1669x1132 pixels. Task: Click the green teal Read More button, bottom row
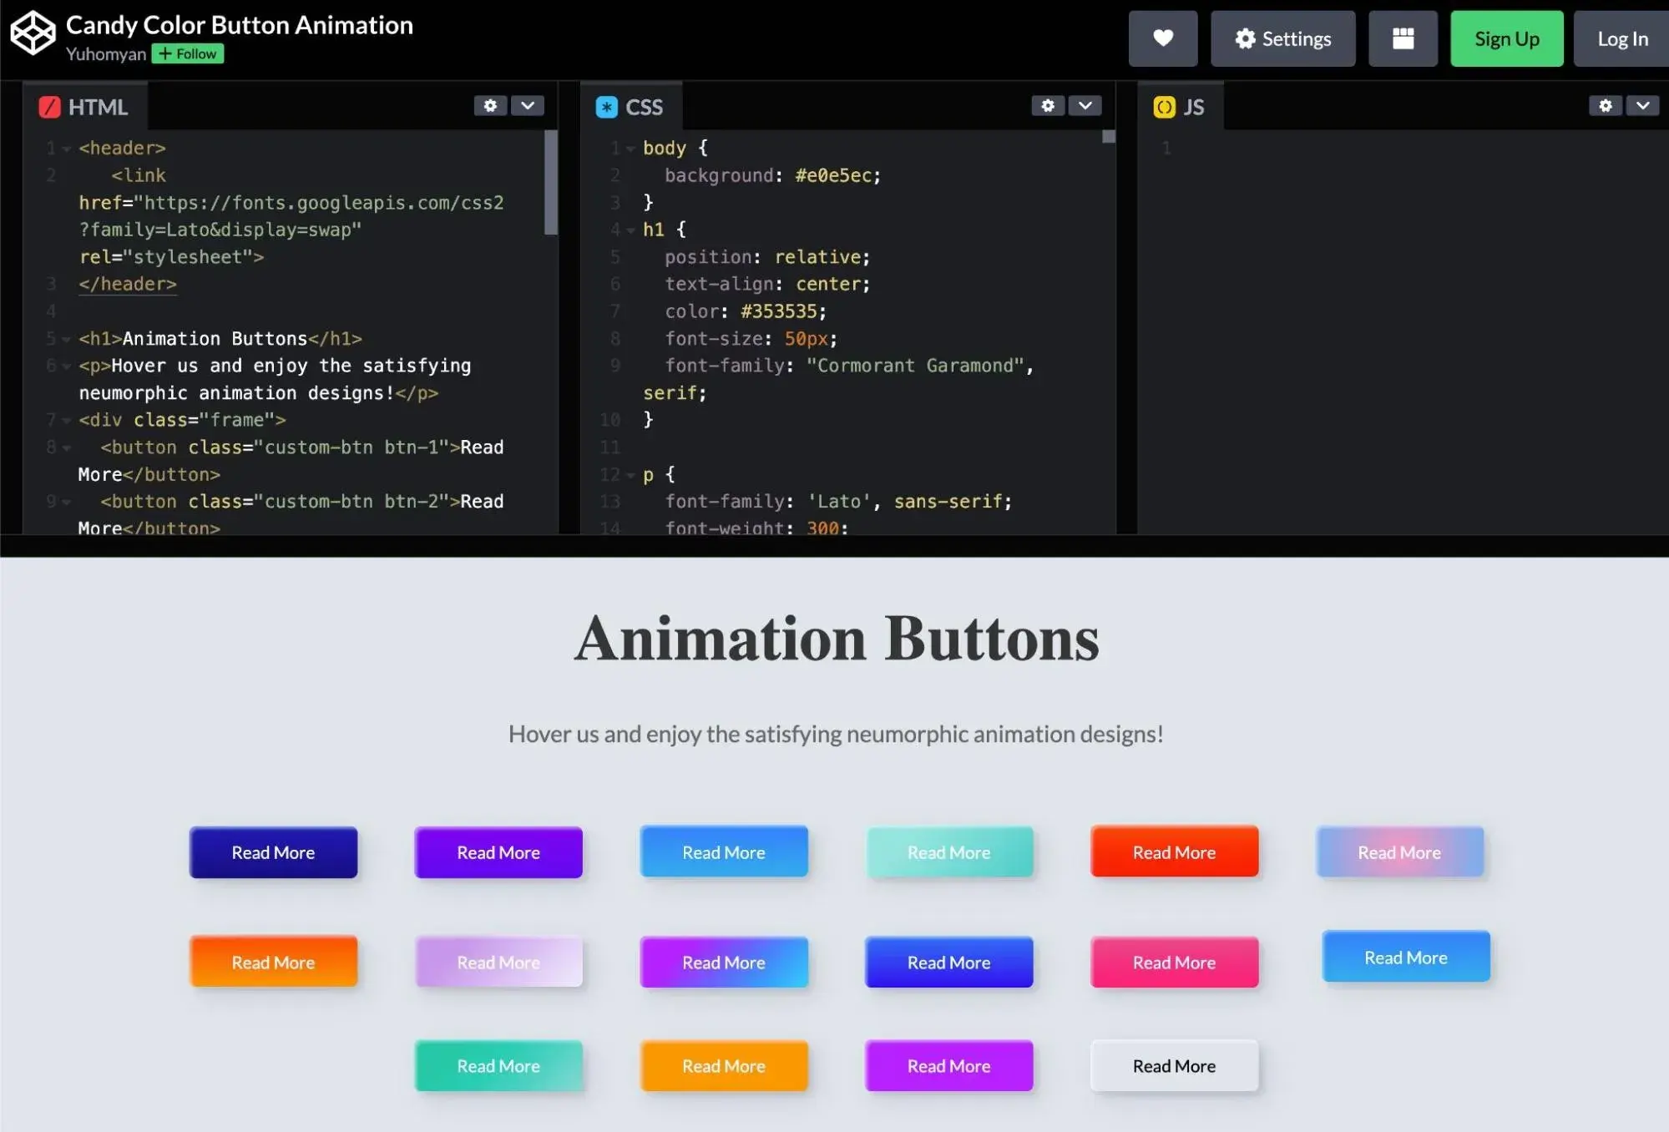pyautogui.click(x=498, y=1065)
